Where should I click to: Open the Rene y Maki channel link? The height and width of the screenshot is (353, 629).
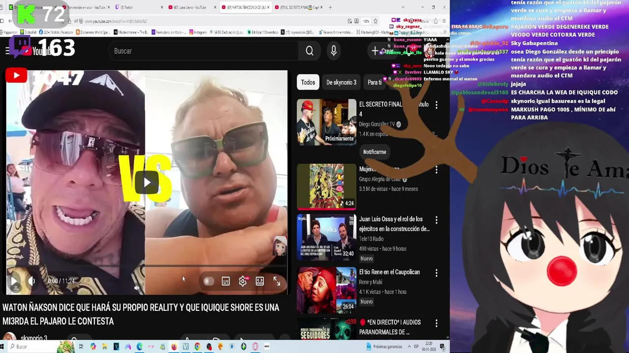click(x=371, y=282)
